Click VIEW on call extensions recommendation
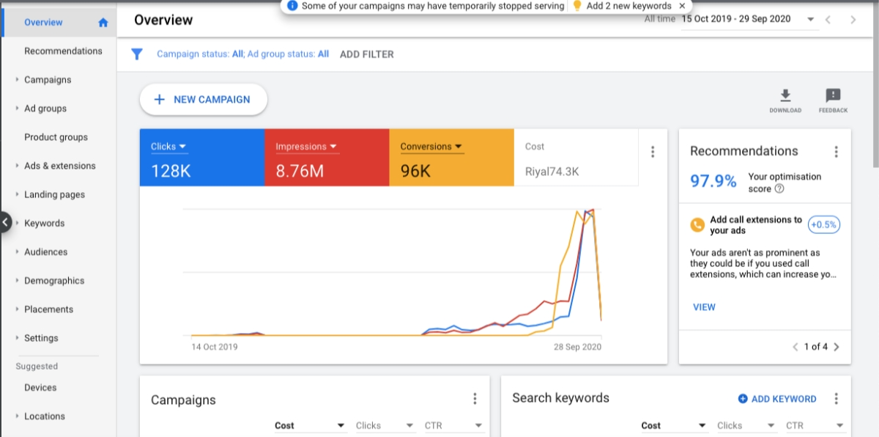This screenshot has width=879, height=437. pyautogui.click(x=704, y=307)
